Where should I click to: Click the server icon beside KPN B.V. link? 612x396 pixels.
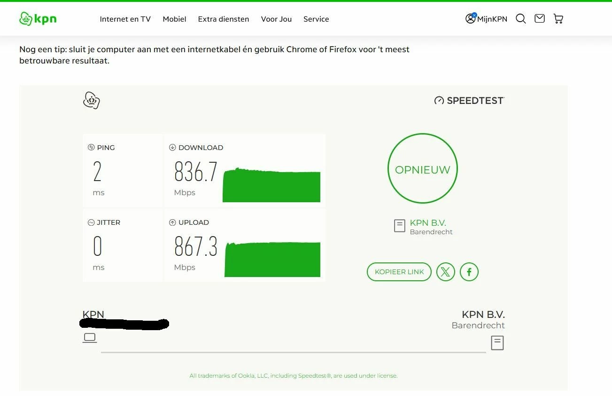[399, 226]
